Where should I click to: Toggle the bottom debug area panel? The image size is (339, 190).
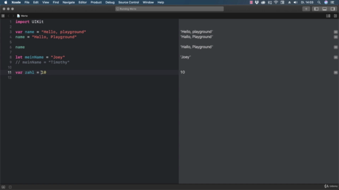pos(325,9)
